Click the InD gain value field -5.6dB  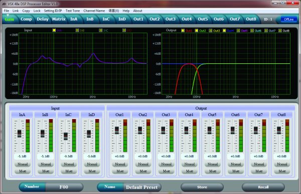click(x=92, y=156)
